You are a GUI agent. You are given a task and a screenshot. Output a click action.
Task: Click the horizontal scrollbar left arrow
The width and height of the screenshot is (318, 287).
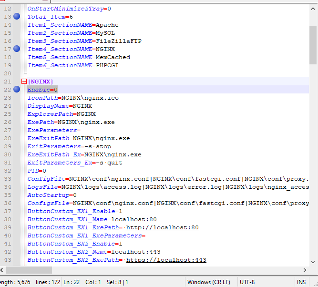pyautogui.click(x=1, y=270)
